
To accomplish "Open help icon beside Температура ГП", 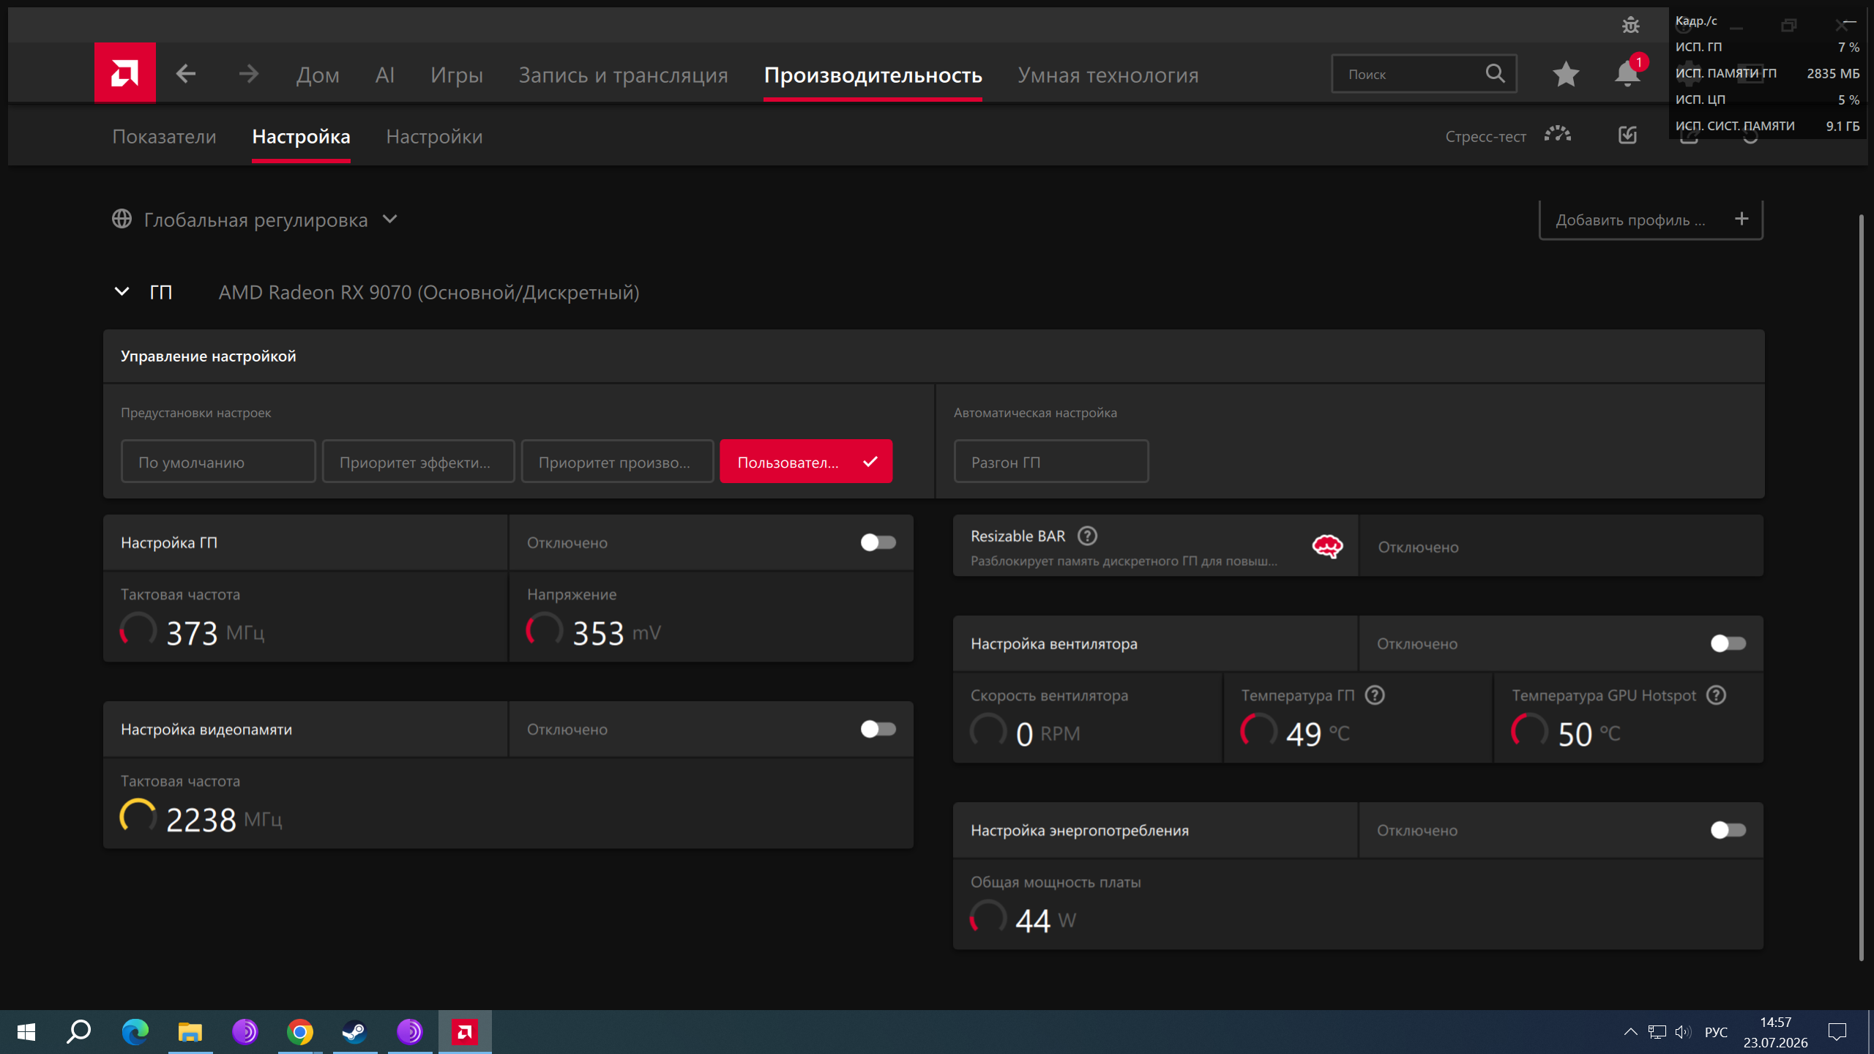I will point(1375,695).
